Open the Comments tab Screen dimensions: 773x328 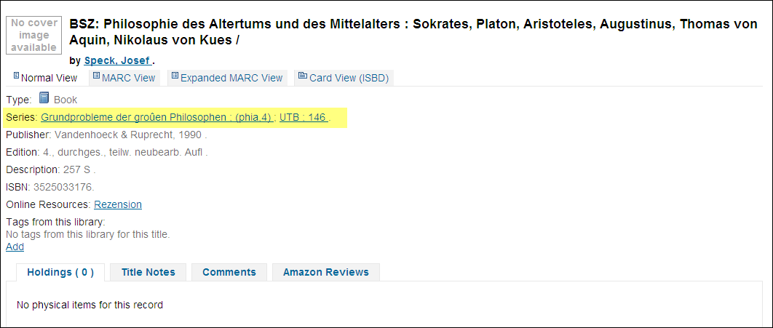(x=229, y=272)
